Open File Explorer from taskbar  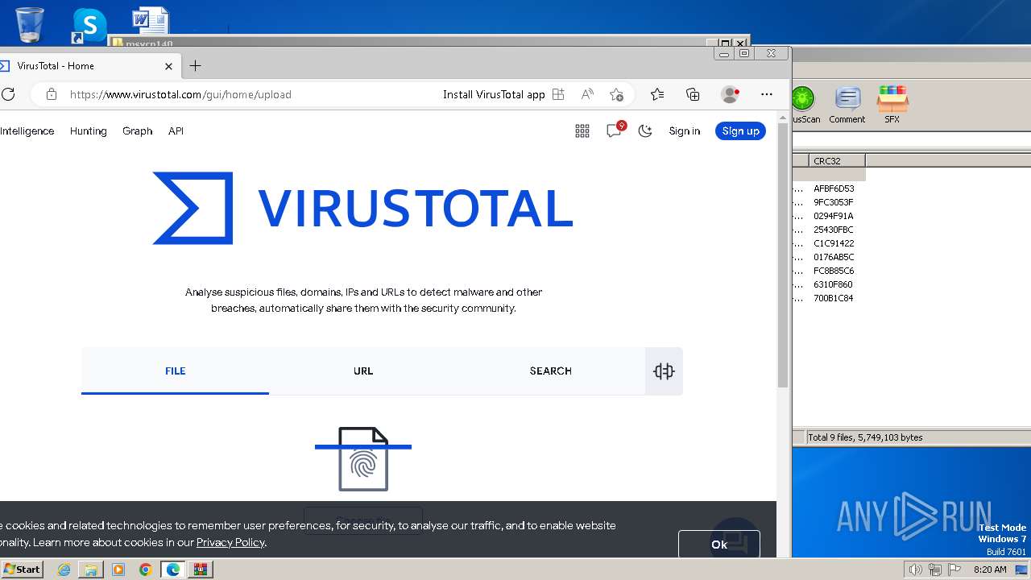tap(91, 570)
